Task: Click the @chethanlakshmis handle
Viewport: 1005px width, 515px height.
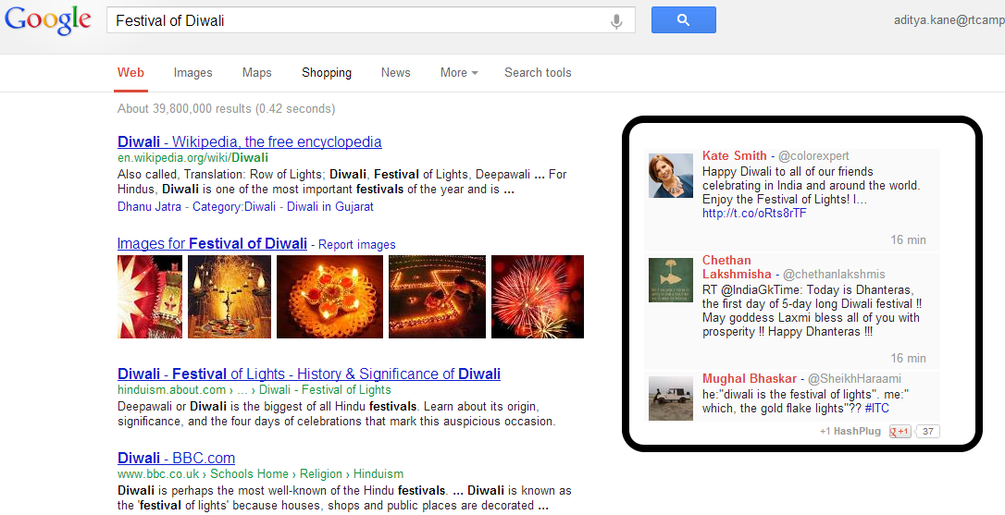Action: pyautogui.click(x=834, y=275)
